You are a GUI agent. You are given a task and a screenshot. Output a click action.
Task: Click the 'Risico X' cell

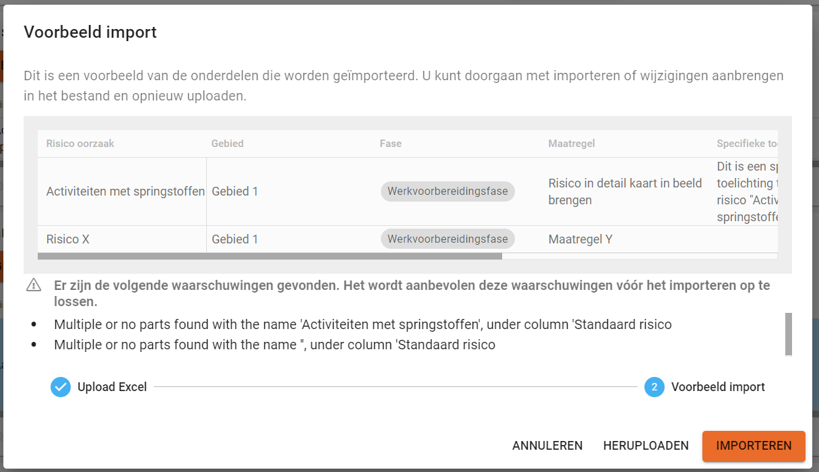click(x=68, y=239)
